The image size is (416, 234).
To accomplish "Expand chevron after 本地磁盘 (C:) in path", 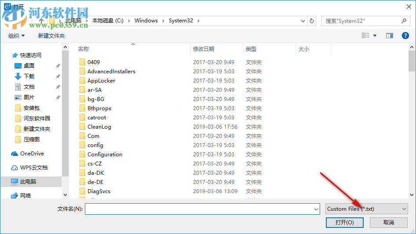I will 129,21.
